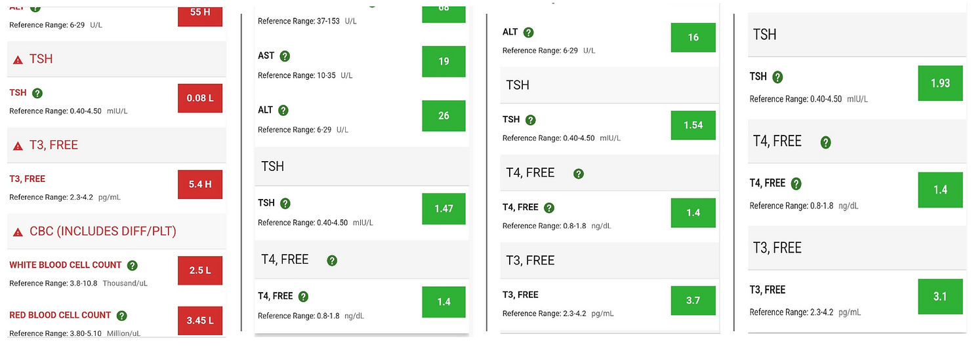Click the WHITE BLOOD CELL COUNT label
Image resolution: width=971 pixels, height=347 pixels.
pyautogui.click(x=66, y=265)
